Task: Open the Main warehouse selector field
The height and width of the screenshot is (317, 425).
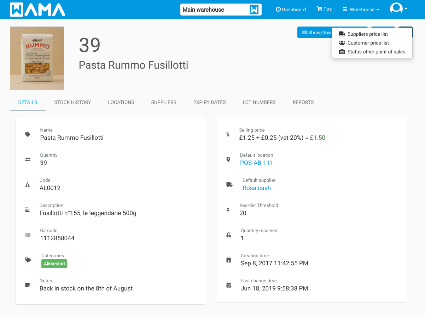Action: pyautogui.click(x=221, y=10)
